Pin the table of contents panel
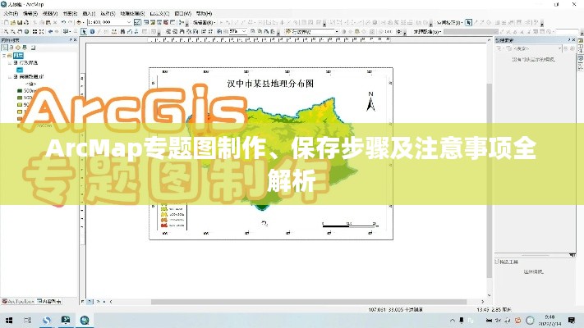Viewport: 584px width, 328px height. pyautogui.click(x=71, y=40)
